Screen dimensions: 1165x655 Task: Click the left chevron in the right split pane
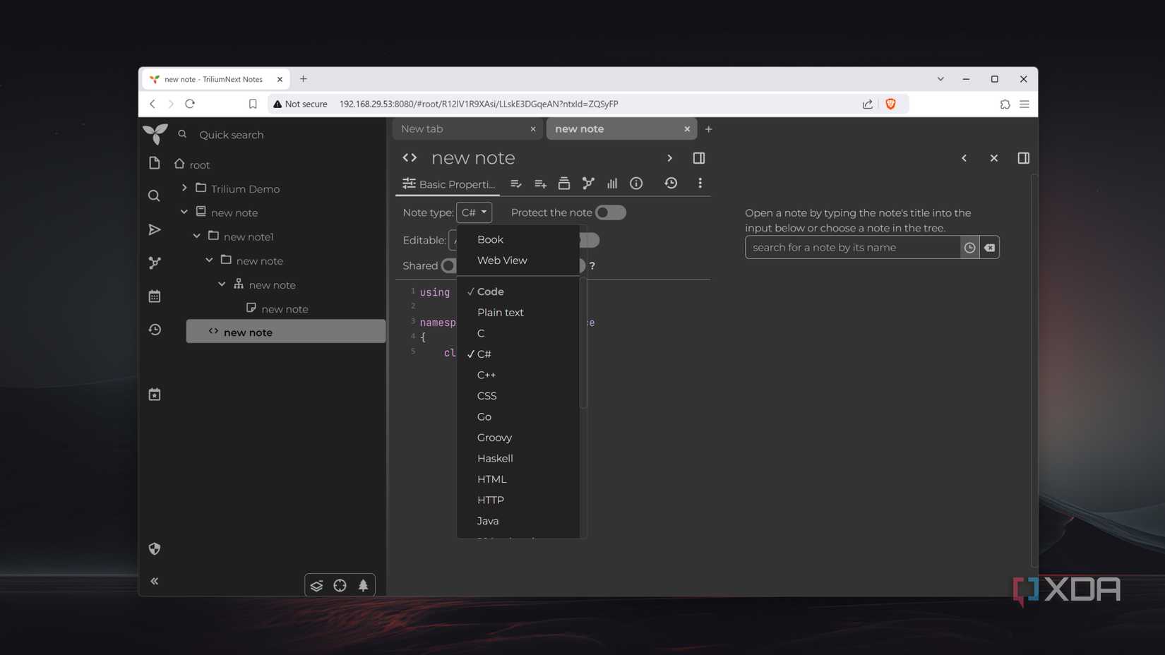click(964, 158)
